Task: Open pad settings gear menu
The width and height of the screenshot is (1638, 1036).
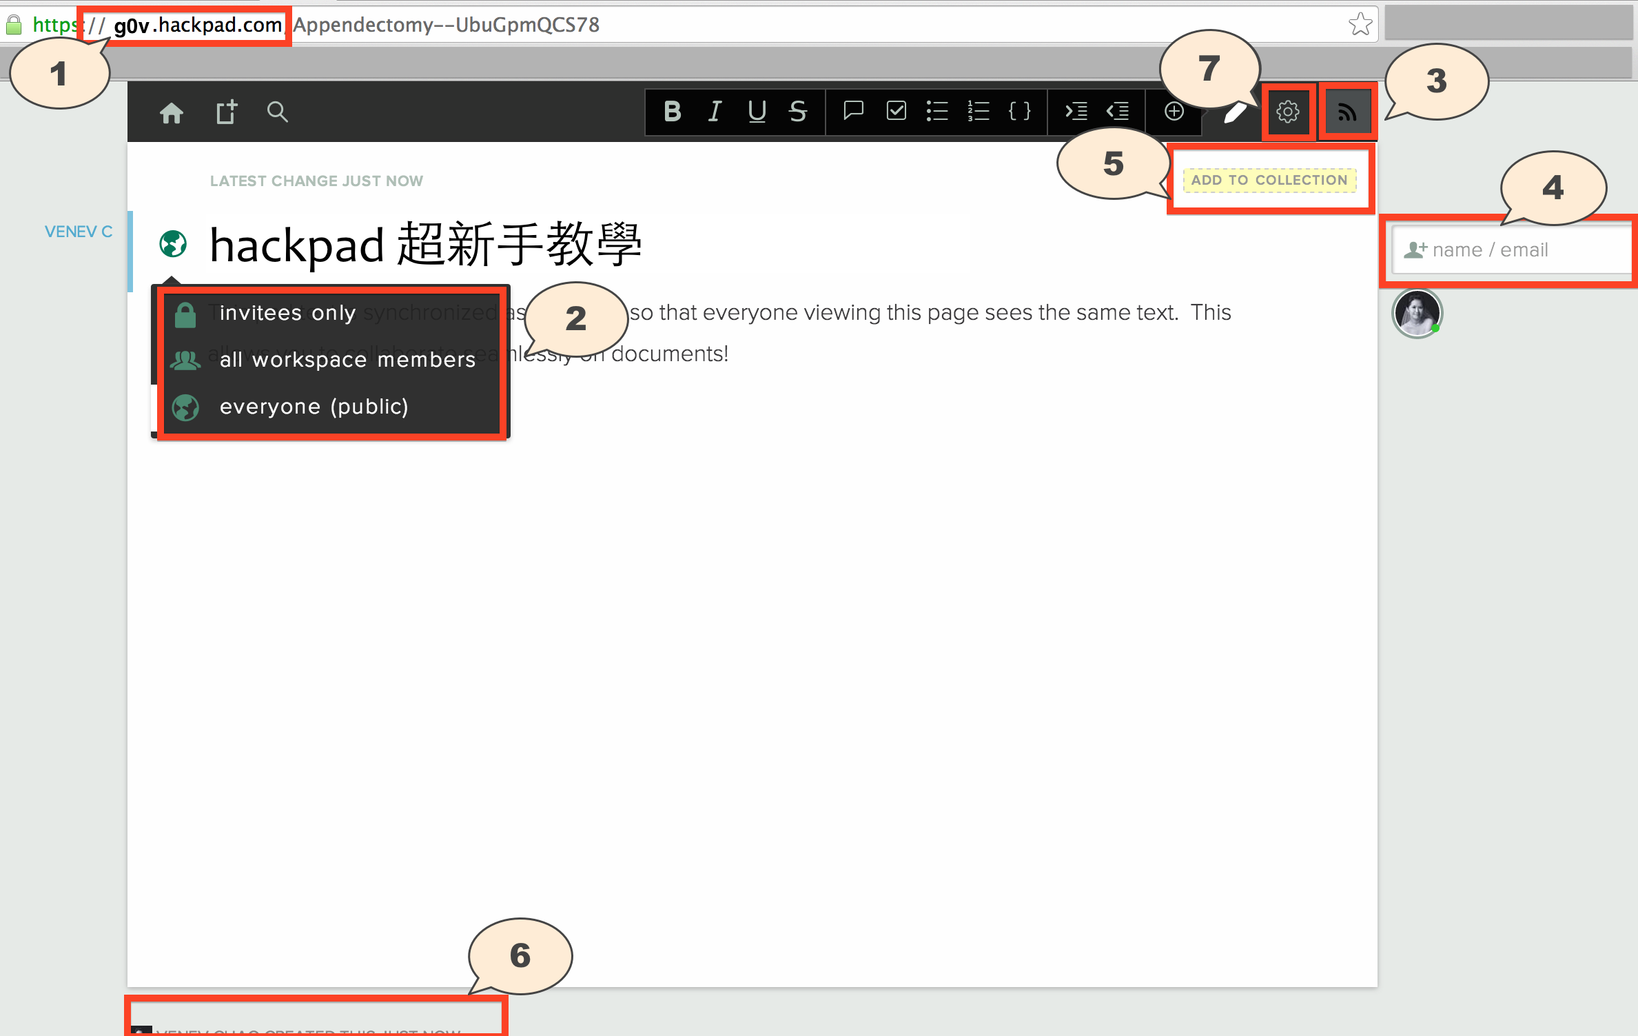Action: point(1287,112)
